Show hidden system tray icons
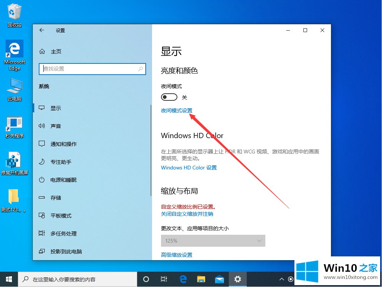The width and height of the screenshot is (382, 287). tap(282, 279)
